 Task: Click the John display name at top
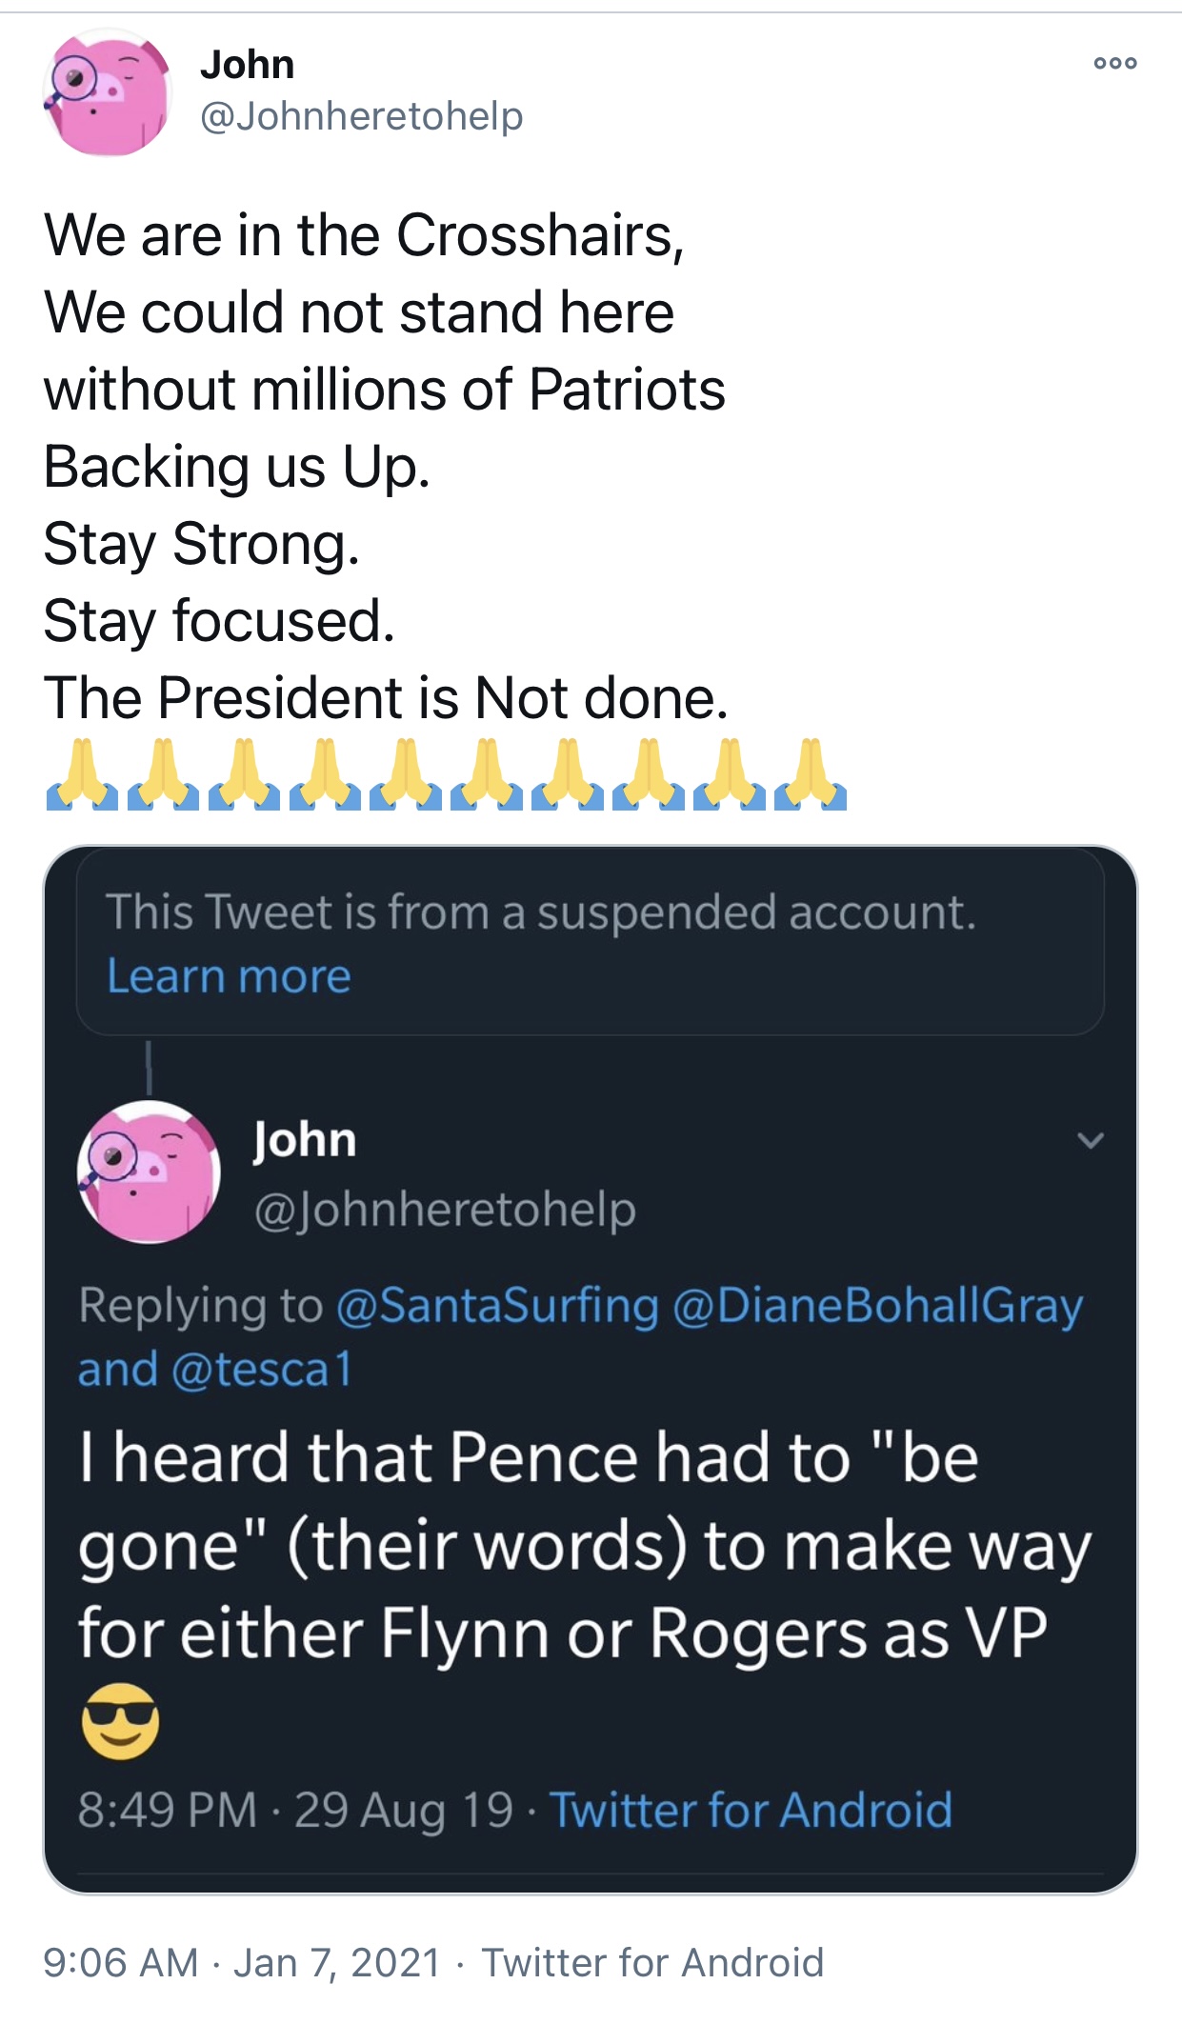click(247, 65)
